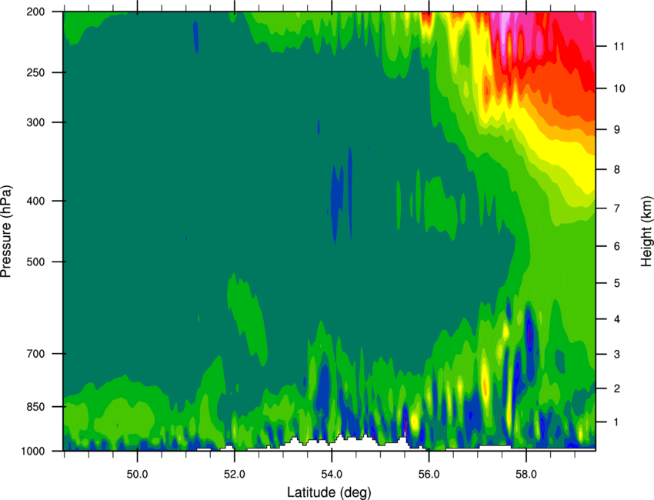The width and height of the screenshot is (654, 500).
Task: Select the Height (km) axis title
Action: pyautogui.click(x=646, y=232)
